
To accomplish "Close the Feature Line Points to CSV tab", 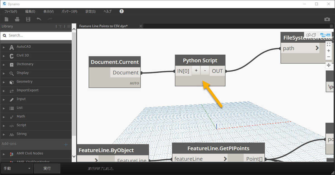I will click(x=141, y=26).
